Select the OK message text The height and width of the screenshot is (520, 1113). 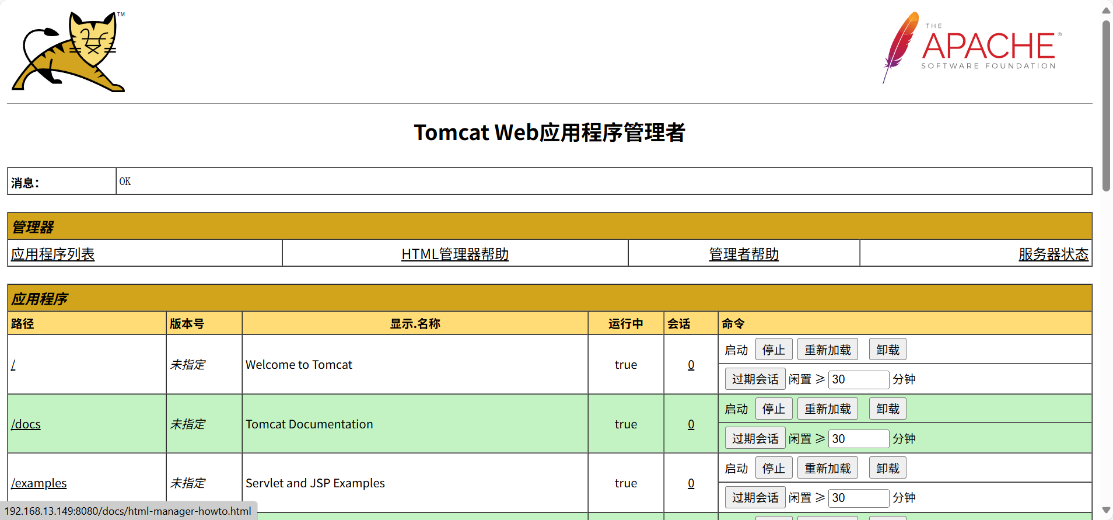tap(125, 182)
